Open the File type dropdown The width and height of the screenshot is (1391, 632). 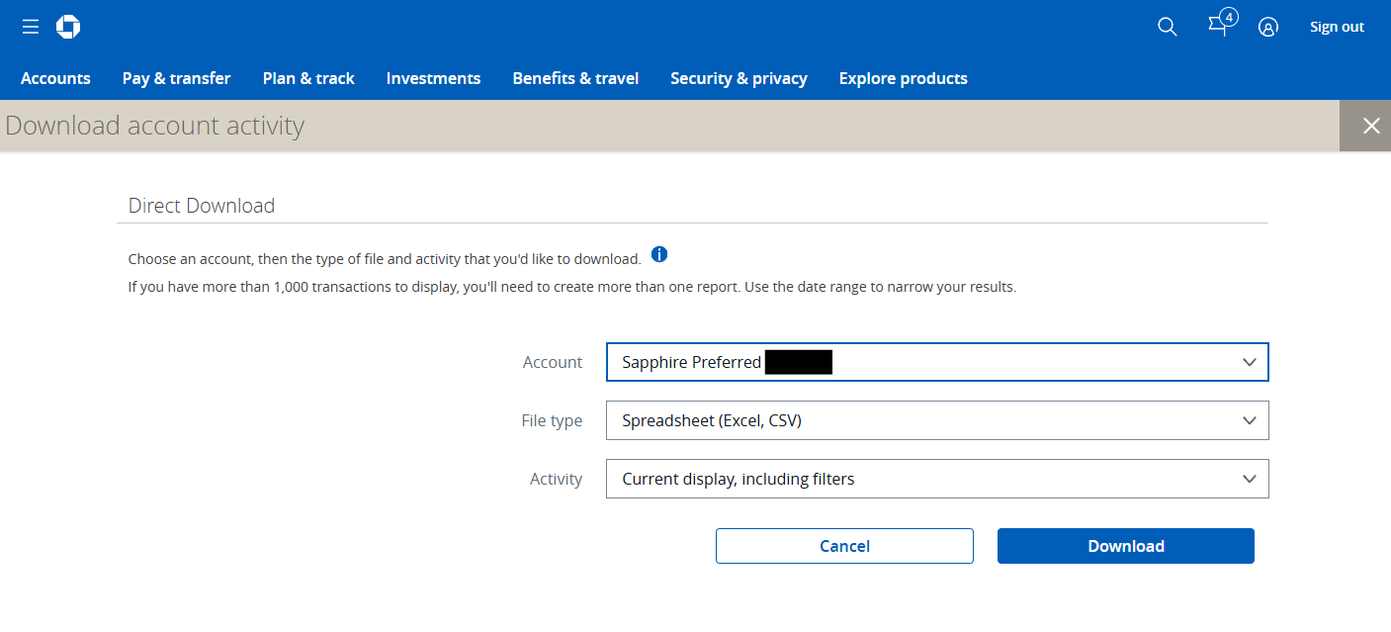[936, 420]
